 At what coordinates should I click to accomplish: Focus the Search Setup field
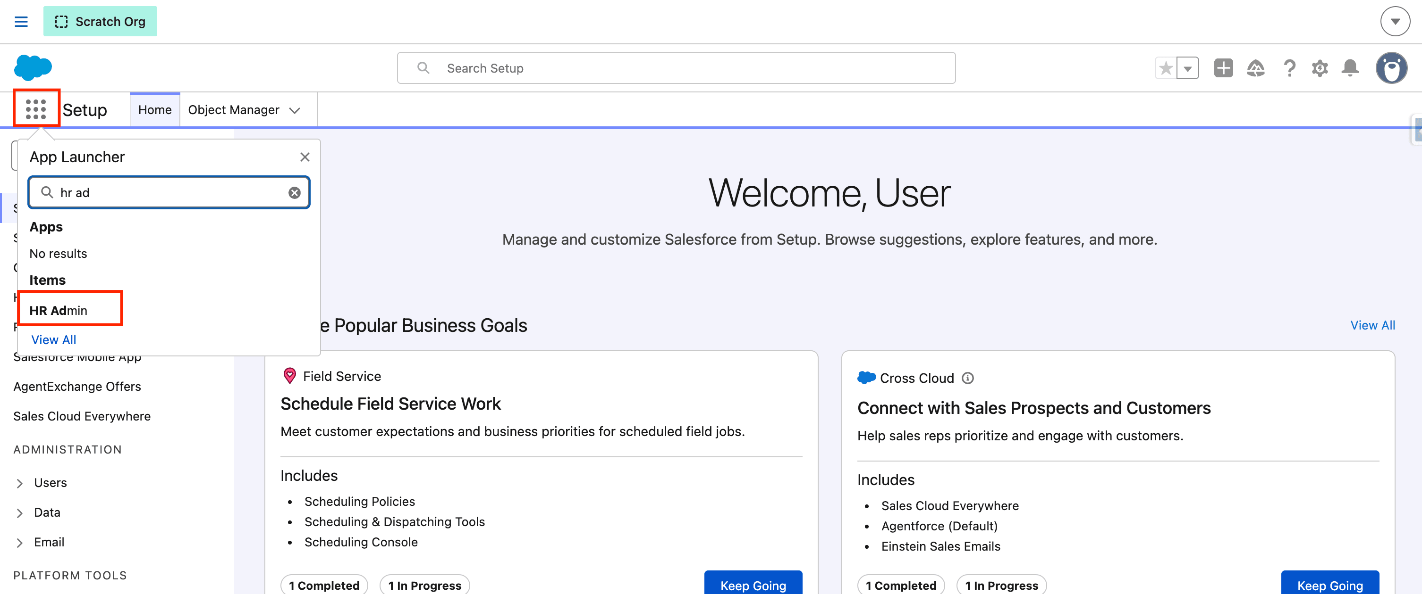[676, 68]
